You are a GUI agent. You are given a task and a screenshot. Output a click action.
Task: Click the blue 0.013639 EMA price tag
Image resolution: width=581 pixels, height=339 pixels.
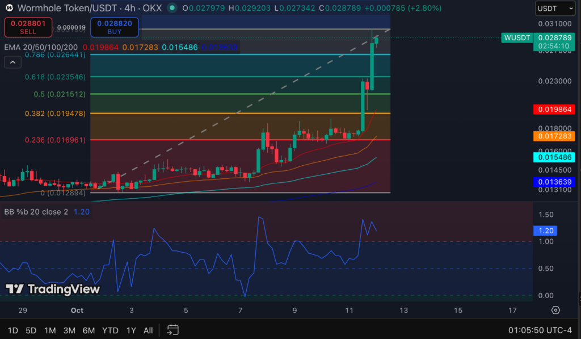tap(554, 182)
